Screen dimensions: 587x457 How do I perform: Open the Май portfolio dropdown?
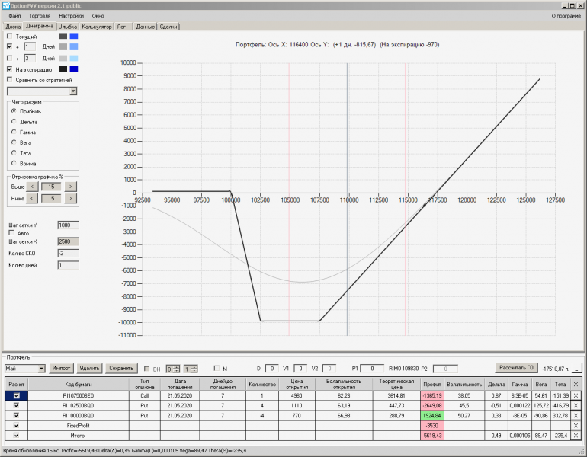coord(42,369)
